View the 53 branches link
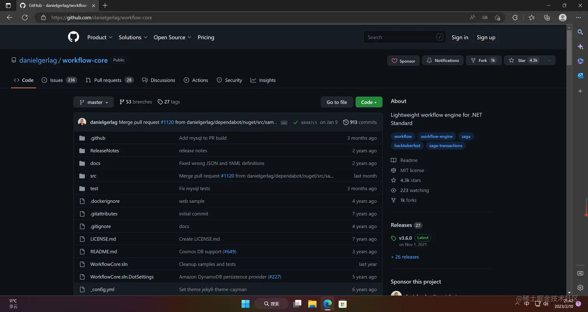588x312 pixels. pos(136,102)
